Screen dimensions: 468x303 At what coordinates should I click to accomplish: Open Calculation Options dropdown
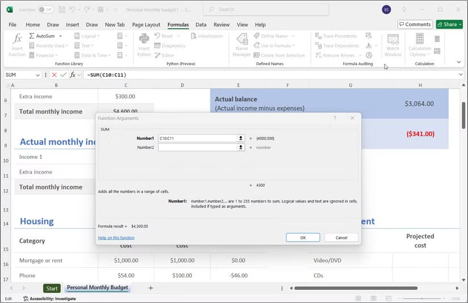tap(420, 45)
